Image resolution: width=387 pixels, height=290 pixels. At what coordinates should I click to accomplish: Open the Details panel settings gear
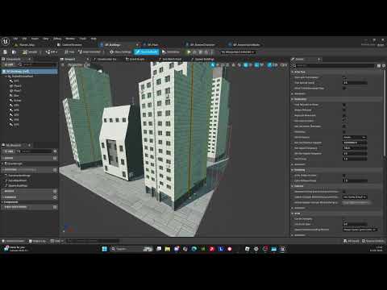click(x=384, y=65)
